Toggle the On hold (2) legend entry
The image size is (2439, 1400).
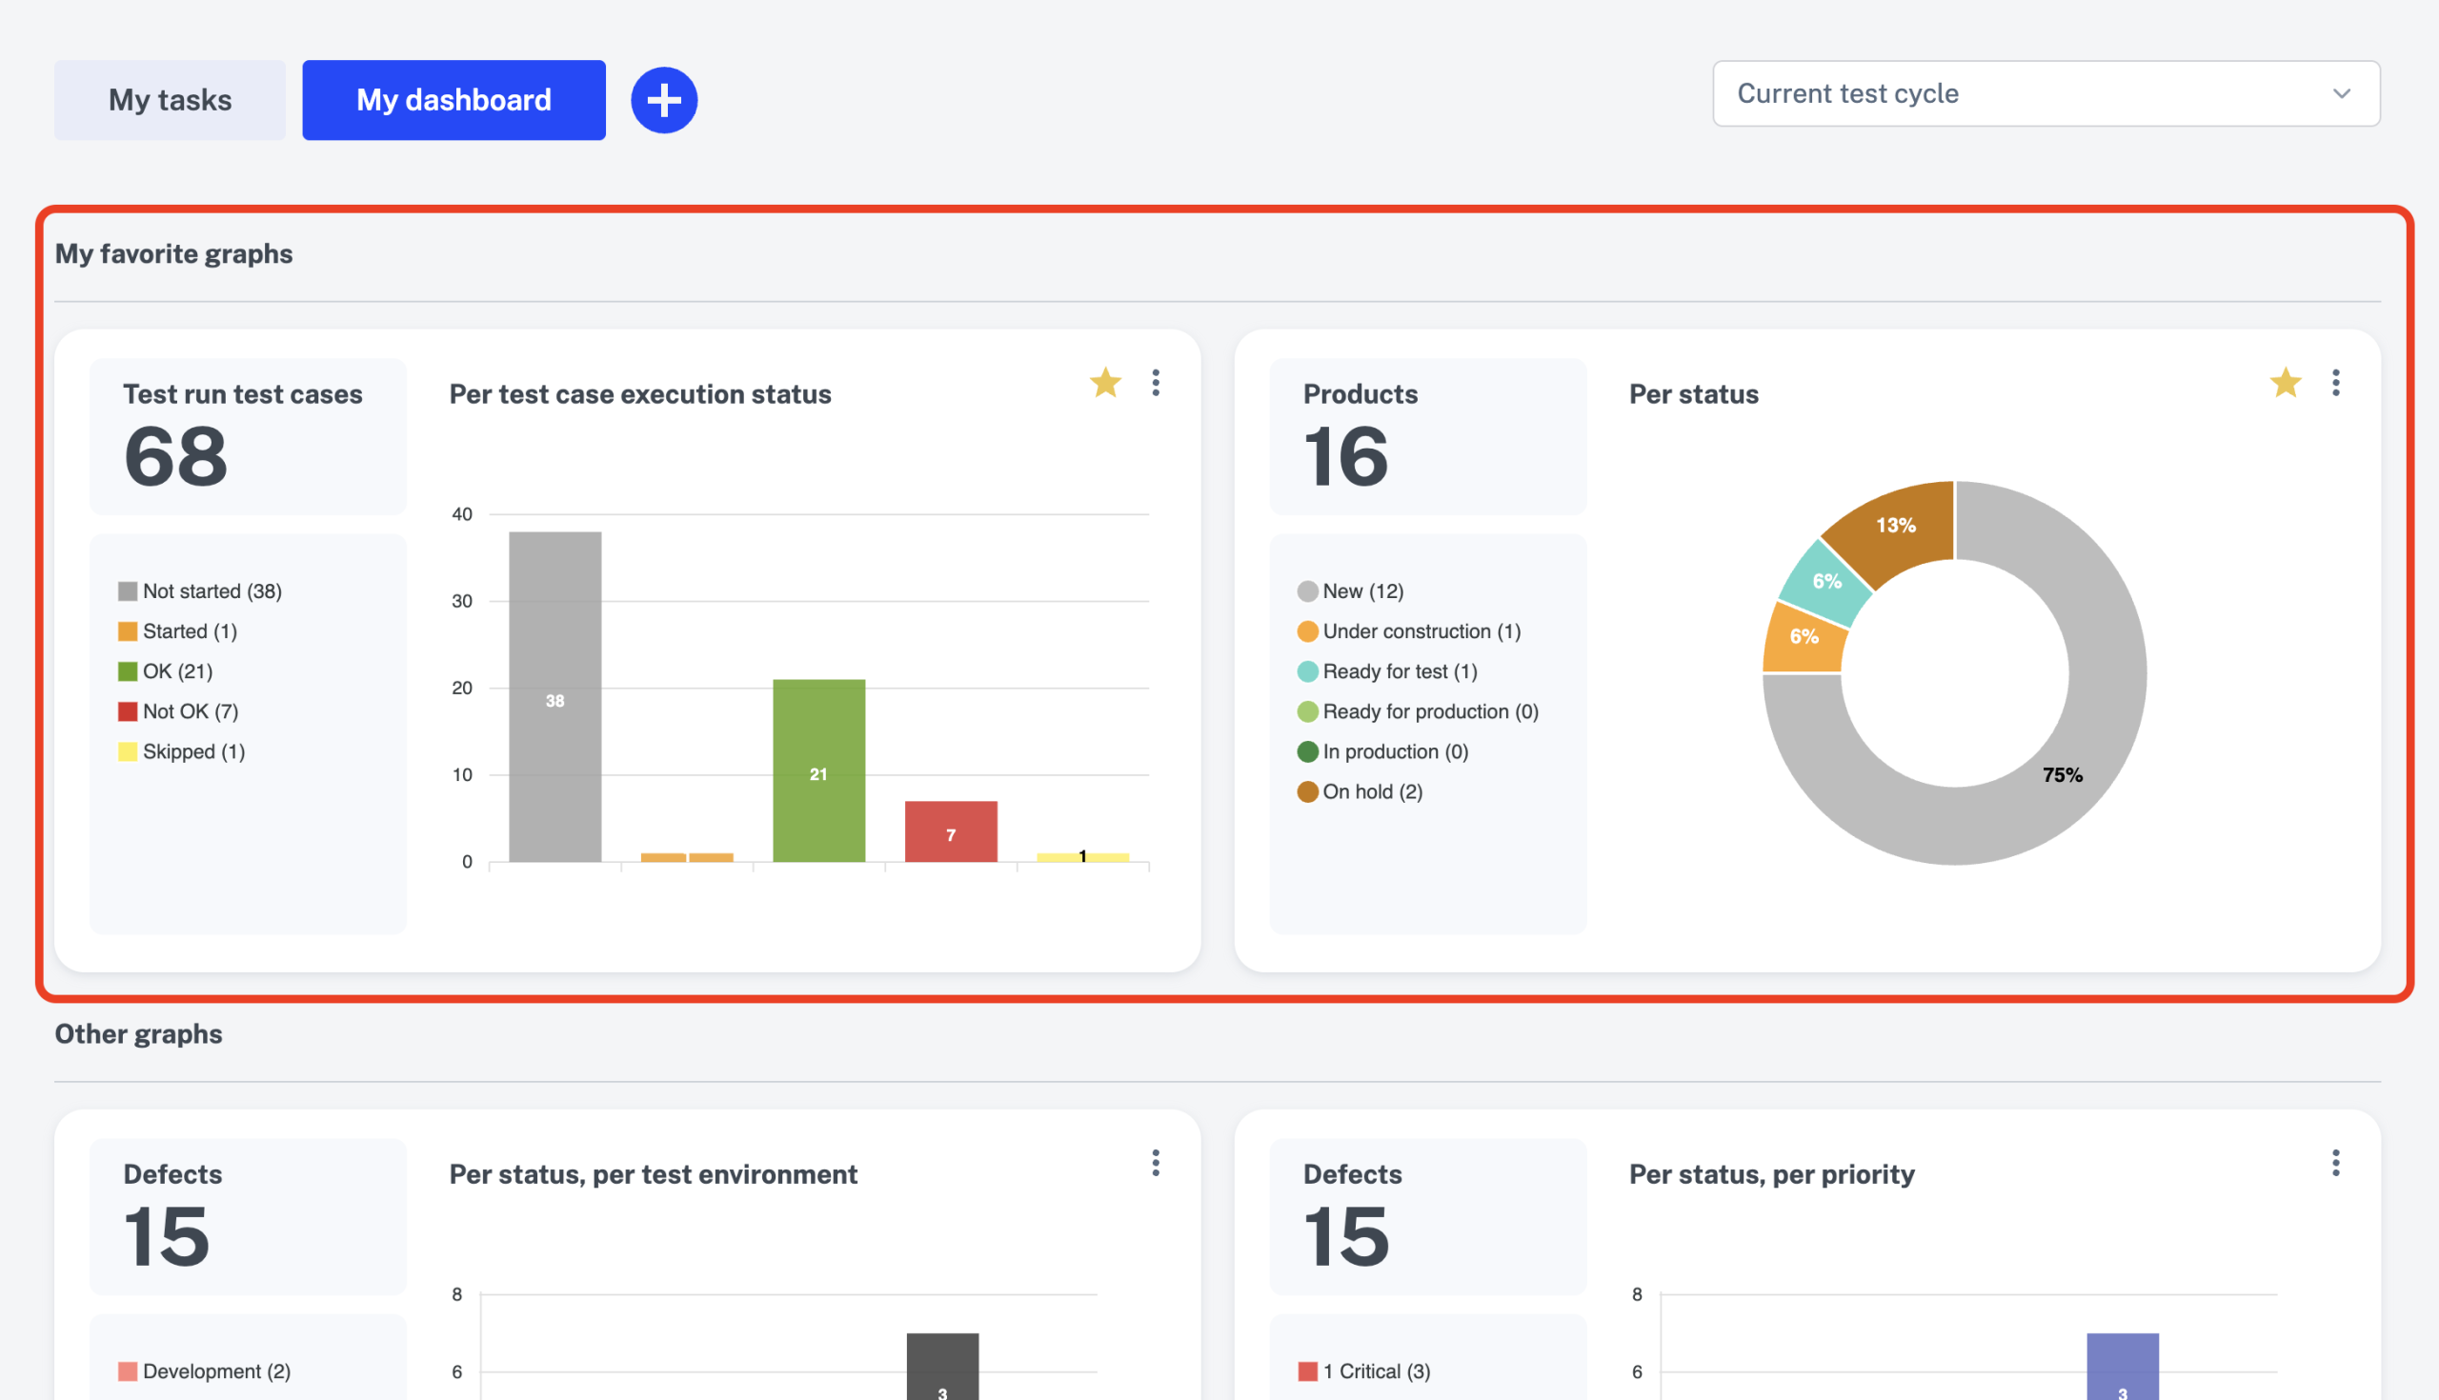[1360, 791]
